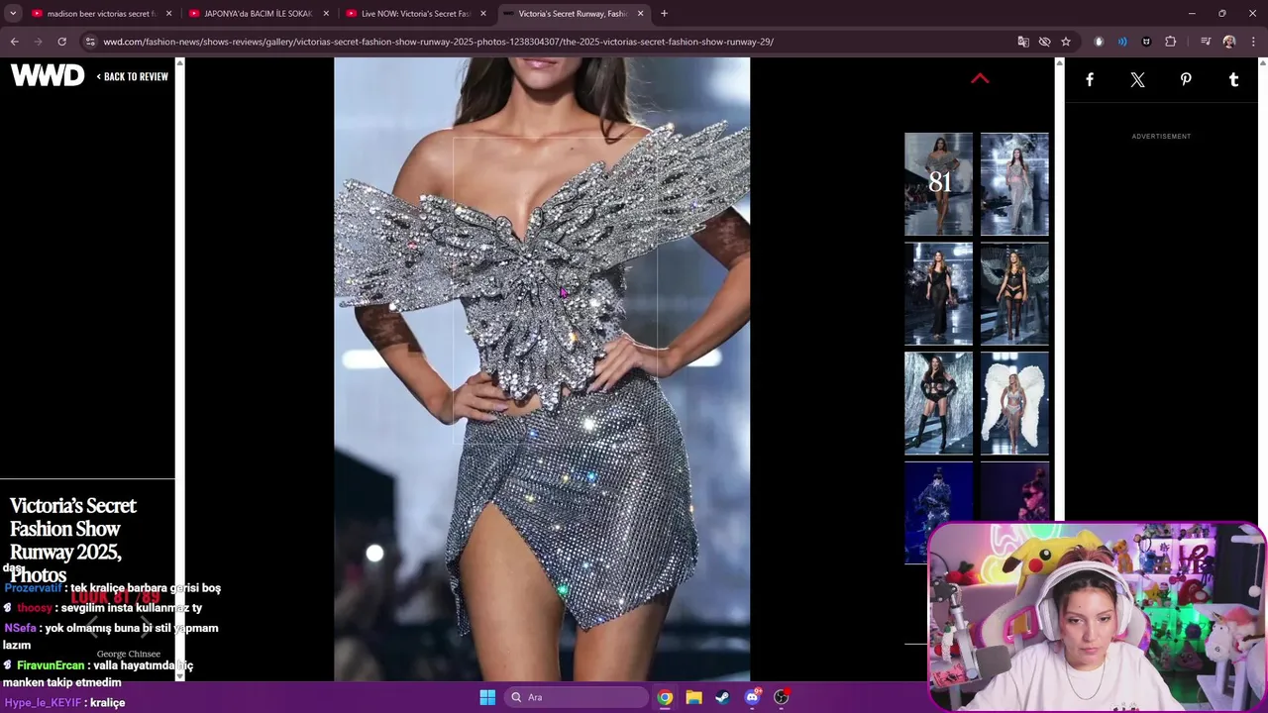Open the black jacket and boots thumbnail

(938, 403)
